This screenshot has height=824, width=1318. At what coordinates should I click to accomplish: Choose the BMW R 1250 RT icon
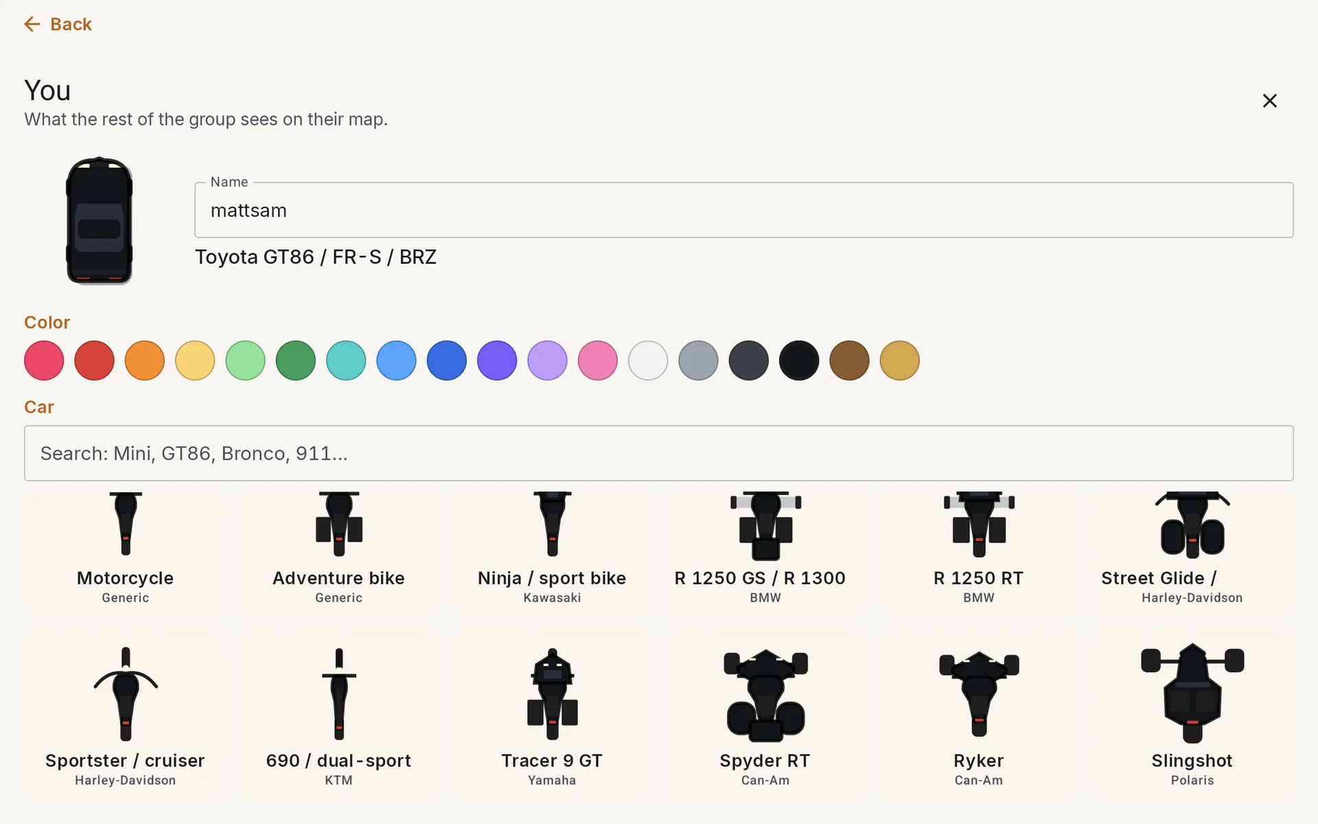(x=979, y=524)
